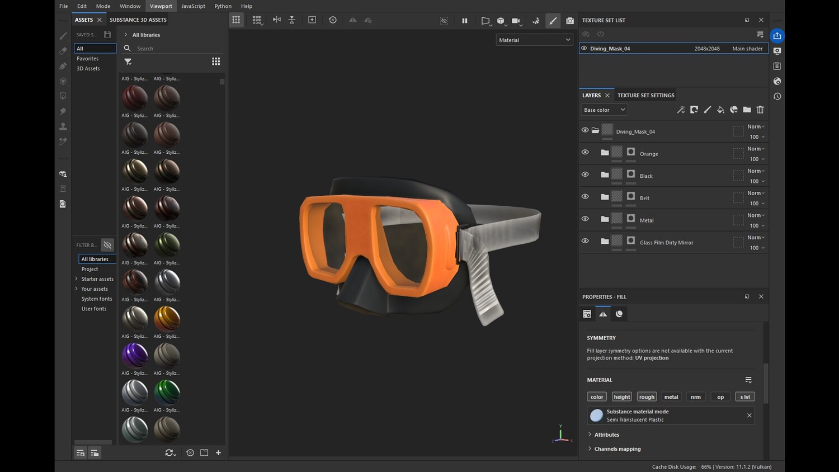Open the Material viewport mode dropdown
This screenshot has width=839, height=472.
point(534,40)
